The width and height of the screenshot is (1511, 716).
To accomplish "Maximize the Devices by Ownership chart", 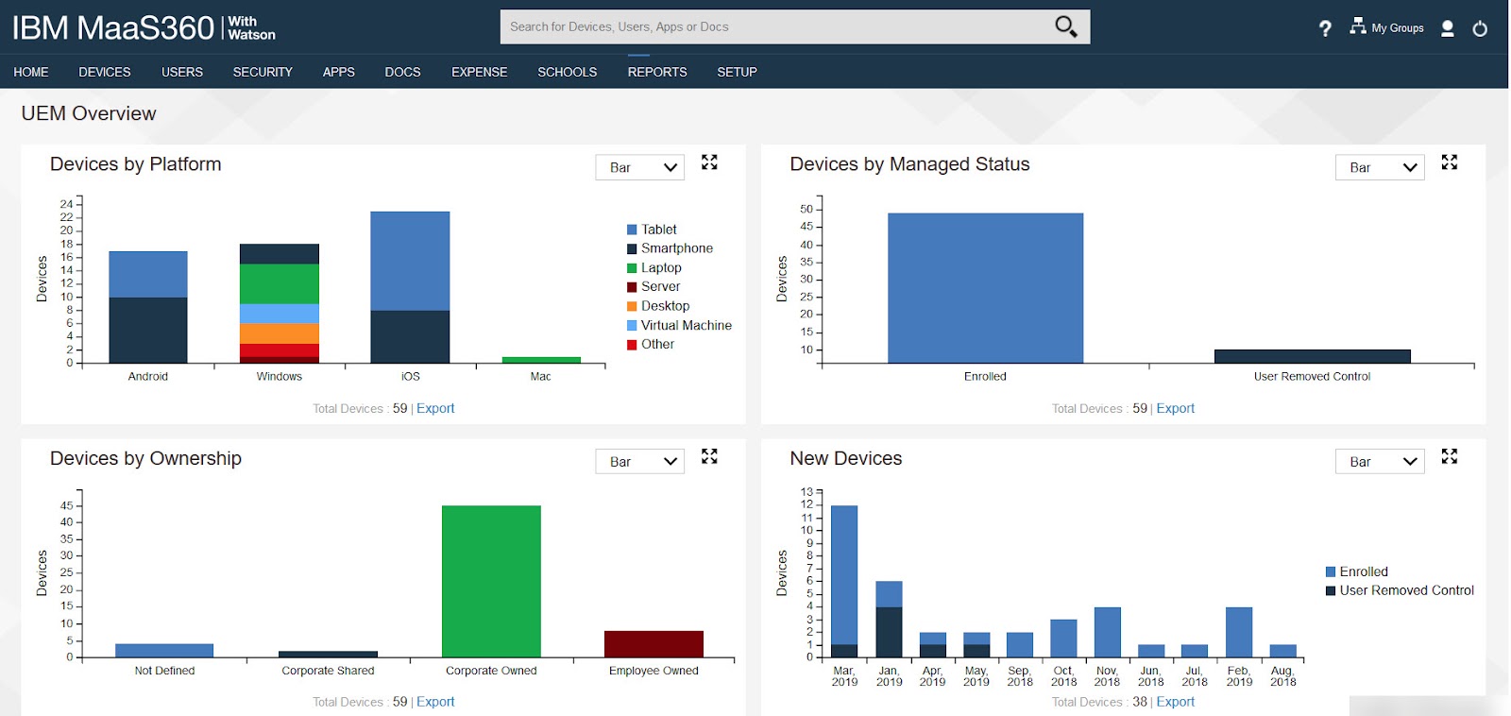I will [709, 456].
